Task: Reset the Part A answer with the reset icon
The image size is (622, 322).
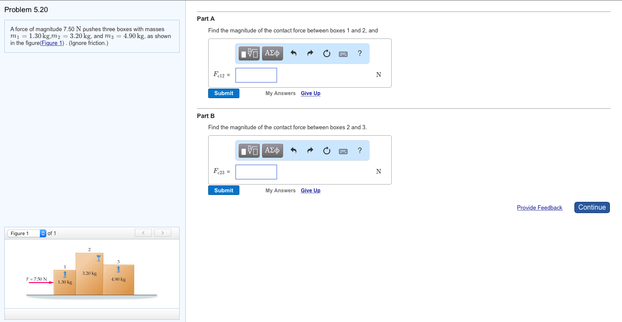Action: (327, 54)
